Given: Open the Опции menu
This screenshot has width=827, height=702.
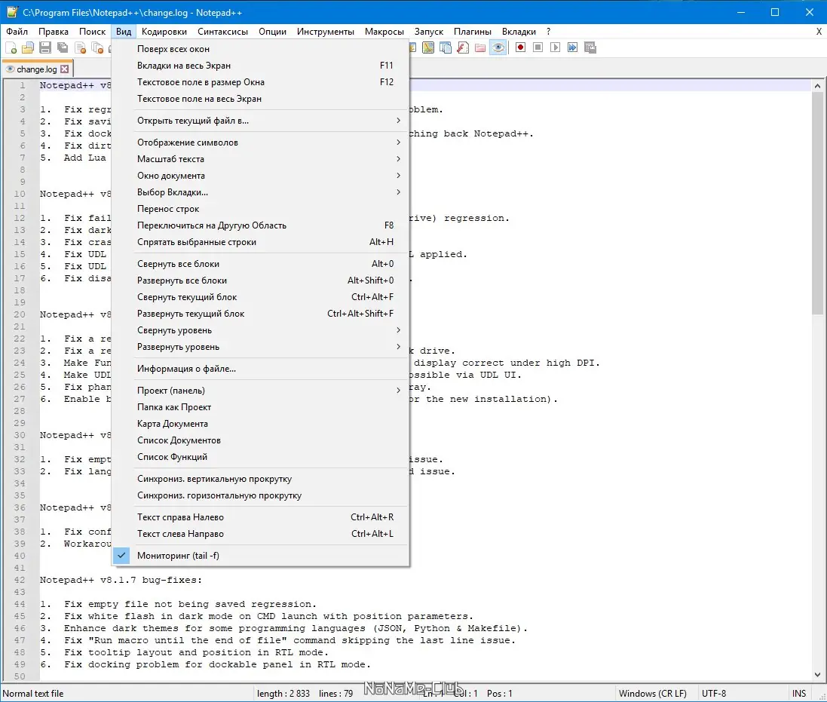Looking at the screenshot, I should (x=272, y=32).
